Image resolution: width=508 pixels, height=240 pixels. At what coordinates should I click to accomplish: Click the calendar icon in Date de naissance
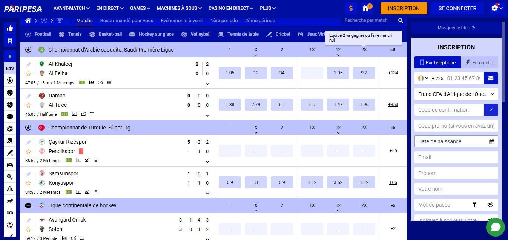pyautogui.click(x=491, y=141)
